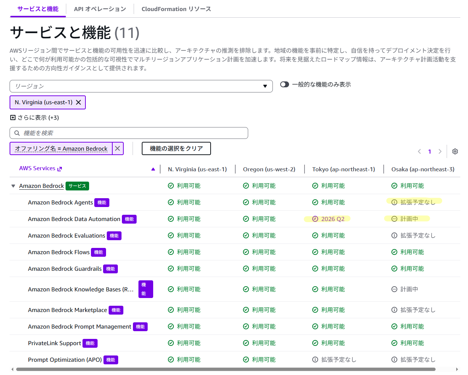468x375 pixels.
Task: Click 利用可能 Oregon status for Bedrock Guardrails
Action: click(259, 269)
